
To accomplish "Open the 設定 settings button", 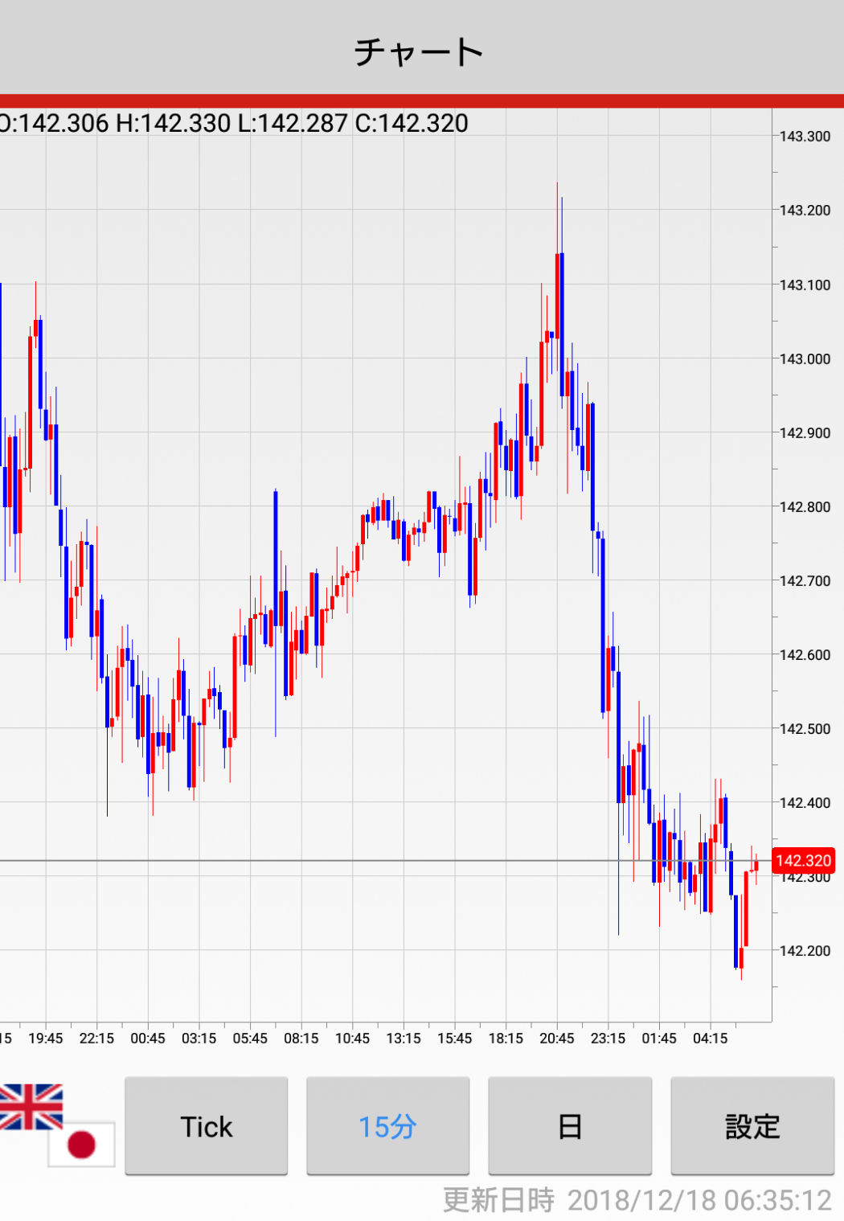I will pos(752,1126).
